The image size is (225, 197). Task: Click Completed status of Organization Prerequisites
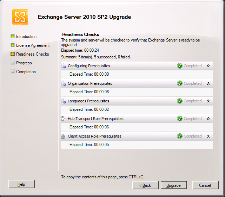point(193,83)
